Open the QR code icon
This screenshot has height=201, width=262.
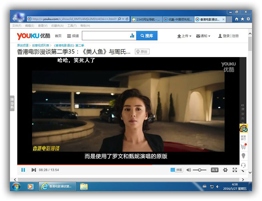coord(243,138)
